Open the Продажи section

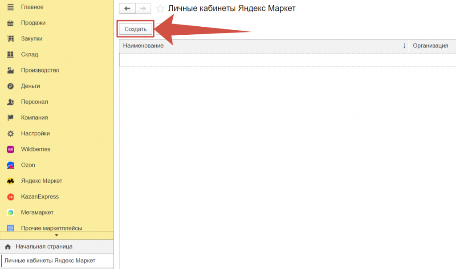tap(33, 23)
